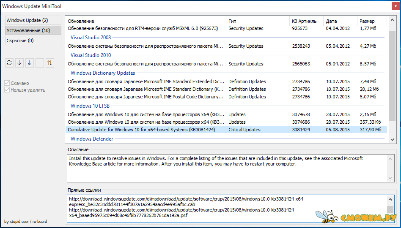Screen dimensions: 401x228
Task: Click the refresh updates icon
Action: pos(9,63)
